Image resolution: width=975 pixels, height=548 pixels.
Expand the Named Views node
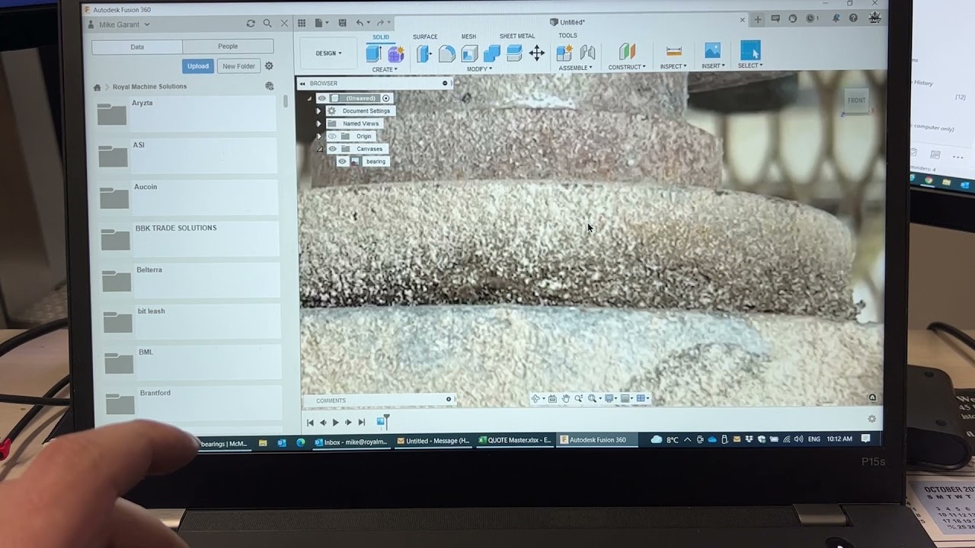coord(318,123)
